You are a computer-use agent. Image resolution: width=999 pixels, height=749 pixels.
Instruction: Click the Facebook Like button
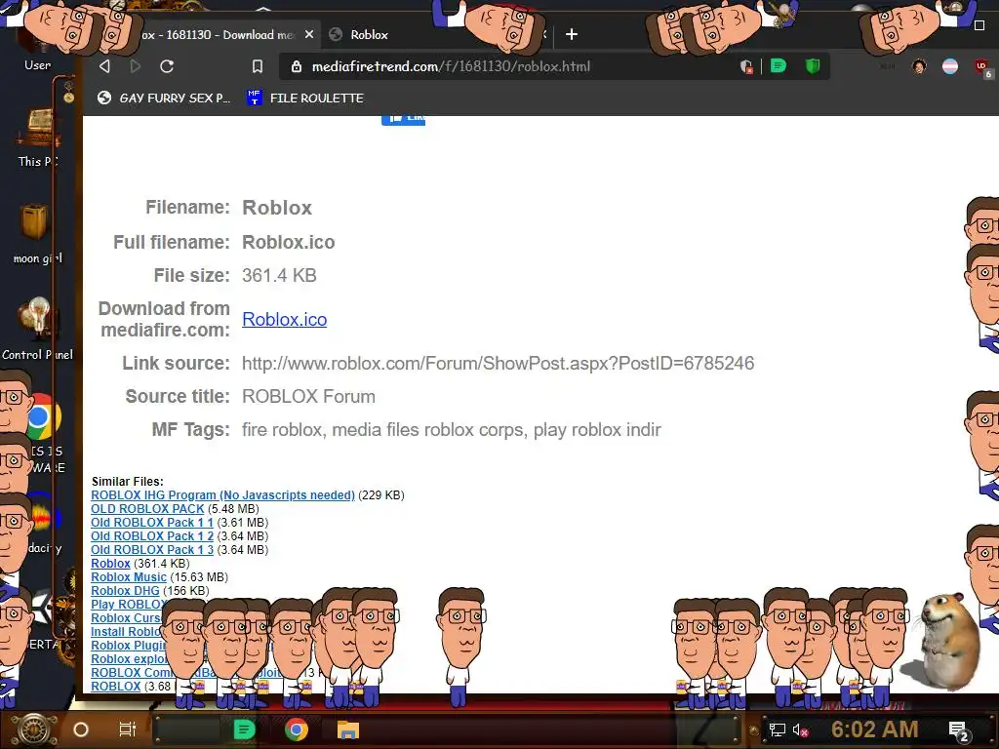[x=403, y=119]
